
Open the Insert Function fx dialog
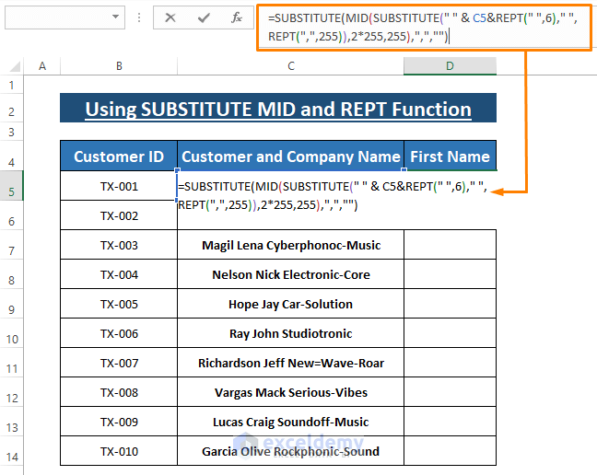tap(237, 17)
